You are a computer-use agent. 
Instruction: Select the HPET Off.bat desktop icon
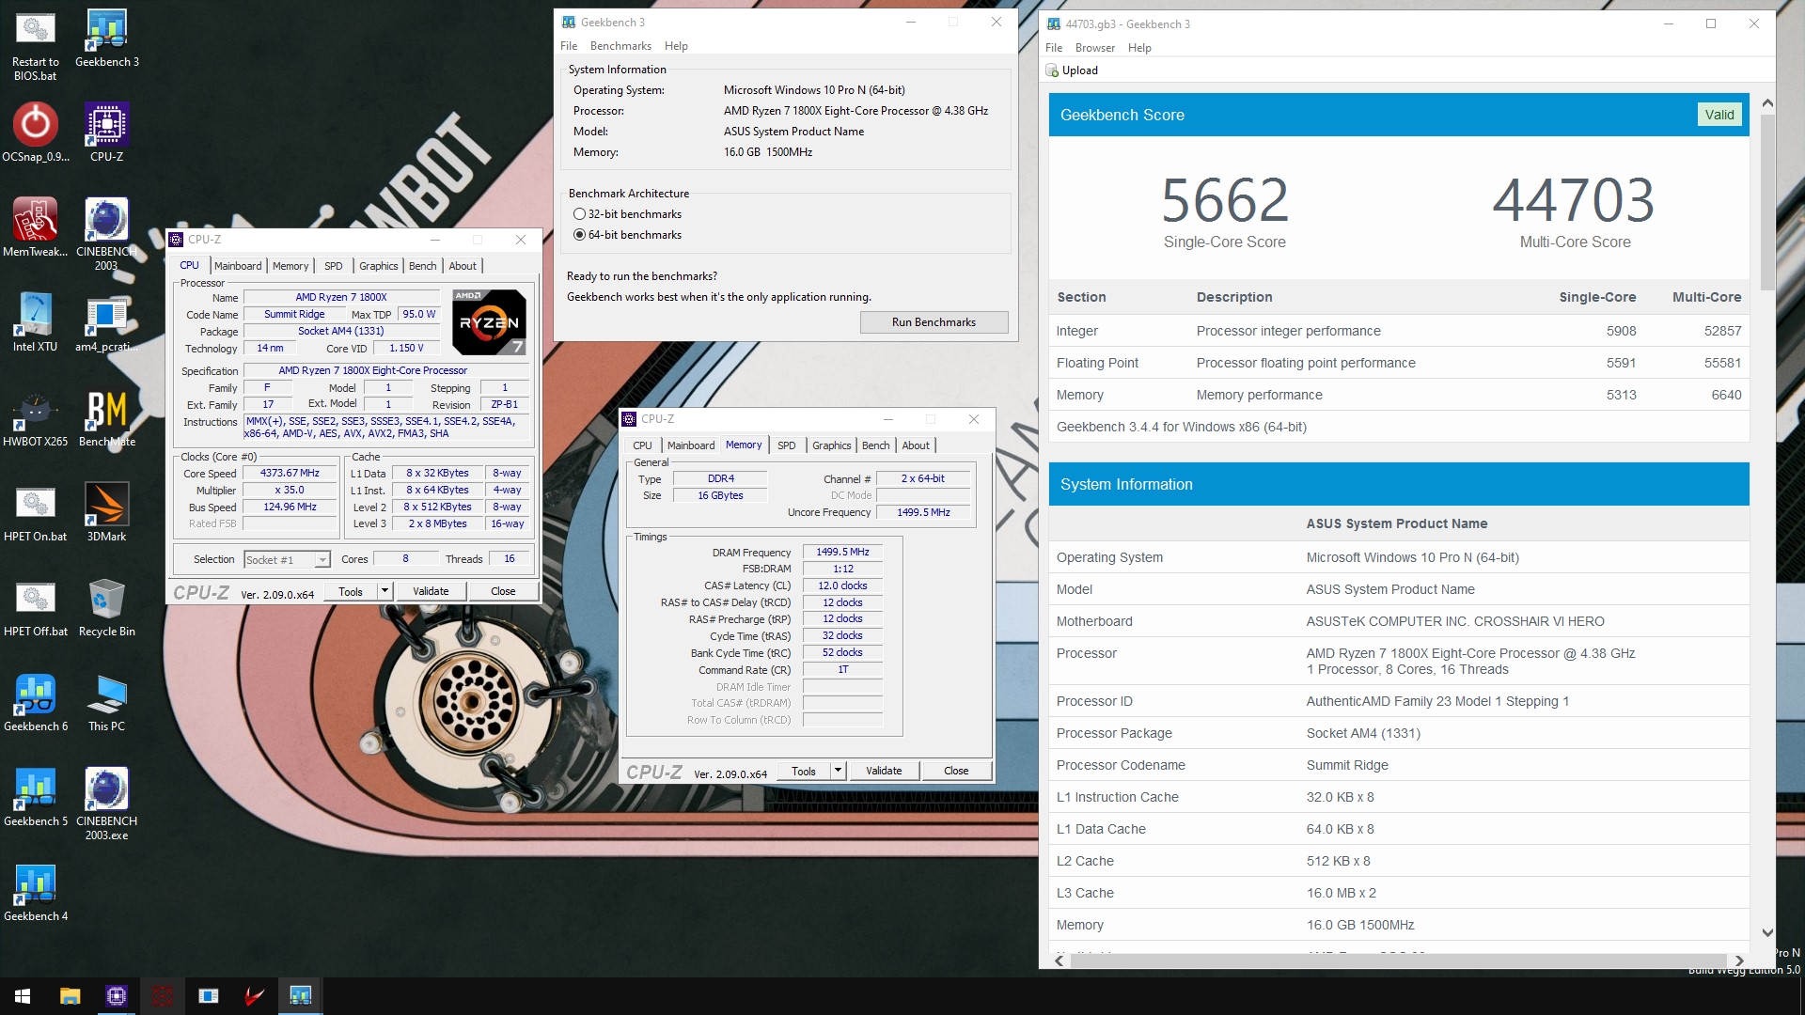[x=35, y=607]
